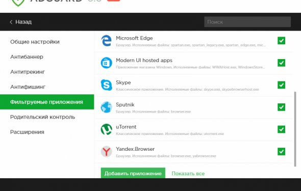Uncheck Modern UI hosted apps filtering
Viewport: 301px width, 191px height.
[281, 63]
